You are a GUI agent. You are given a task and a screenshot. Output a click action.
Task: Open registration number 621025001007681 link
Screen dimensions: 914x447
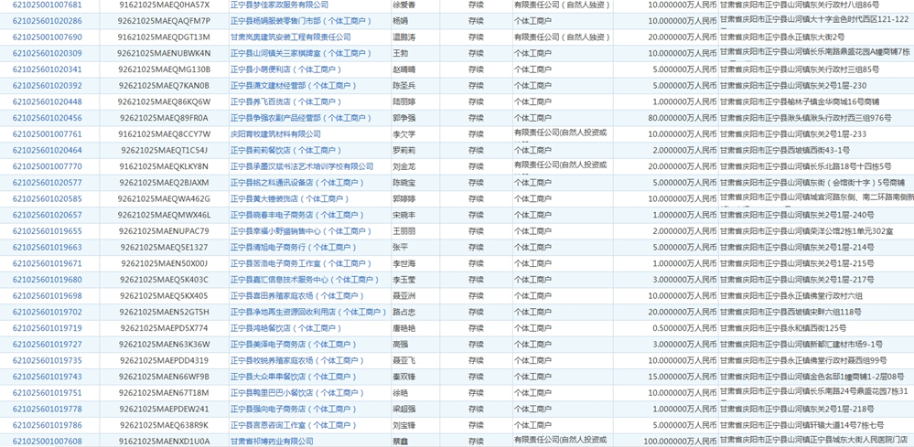pyautogui.click(x=47, y=5)
